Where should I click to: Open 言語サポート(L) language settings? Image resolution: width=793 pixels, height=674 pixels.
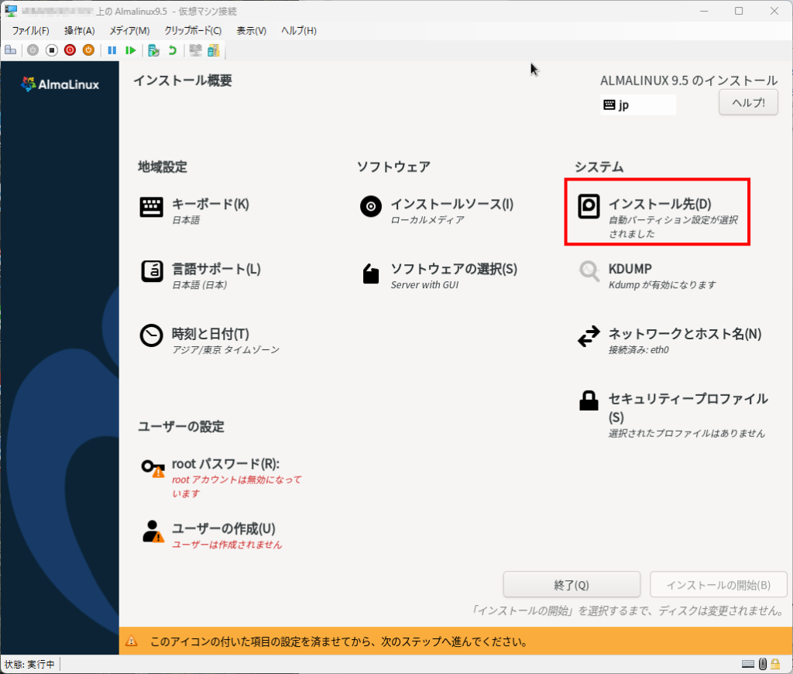click(216, 270)
